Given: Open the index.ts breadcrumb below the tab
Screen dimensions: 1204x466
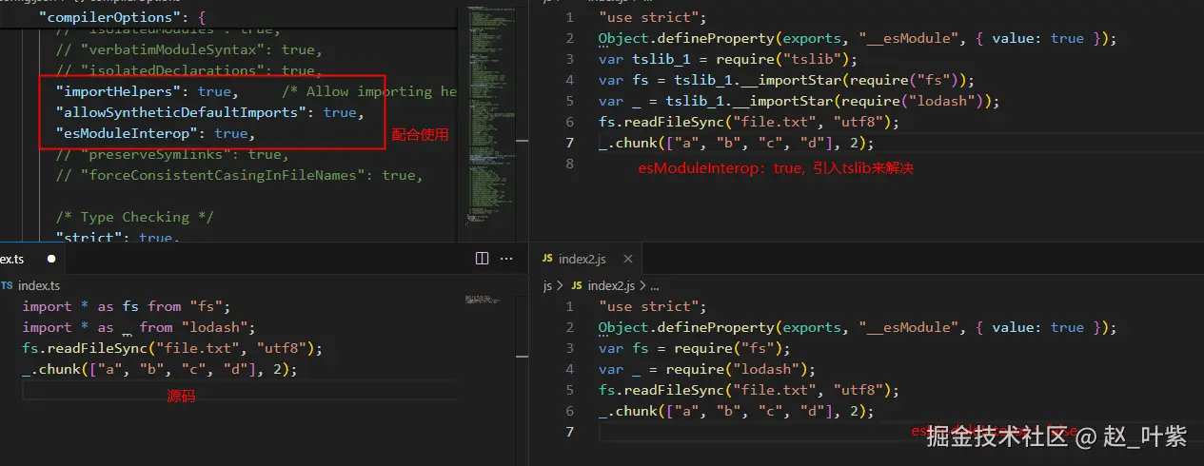Looking at the screenshot, I should pyautogui.click(x=38, y=285).
